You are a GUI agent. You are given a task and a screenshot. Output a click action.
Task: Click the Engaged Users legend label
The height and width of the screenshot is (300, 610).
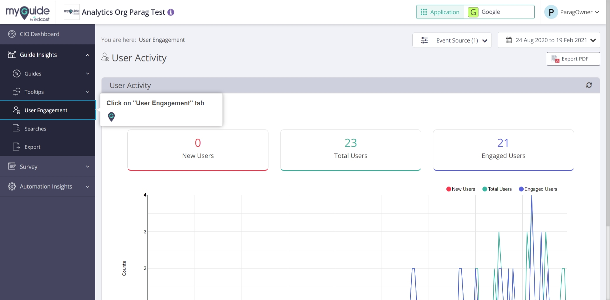541,189
